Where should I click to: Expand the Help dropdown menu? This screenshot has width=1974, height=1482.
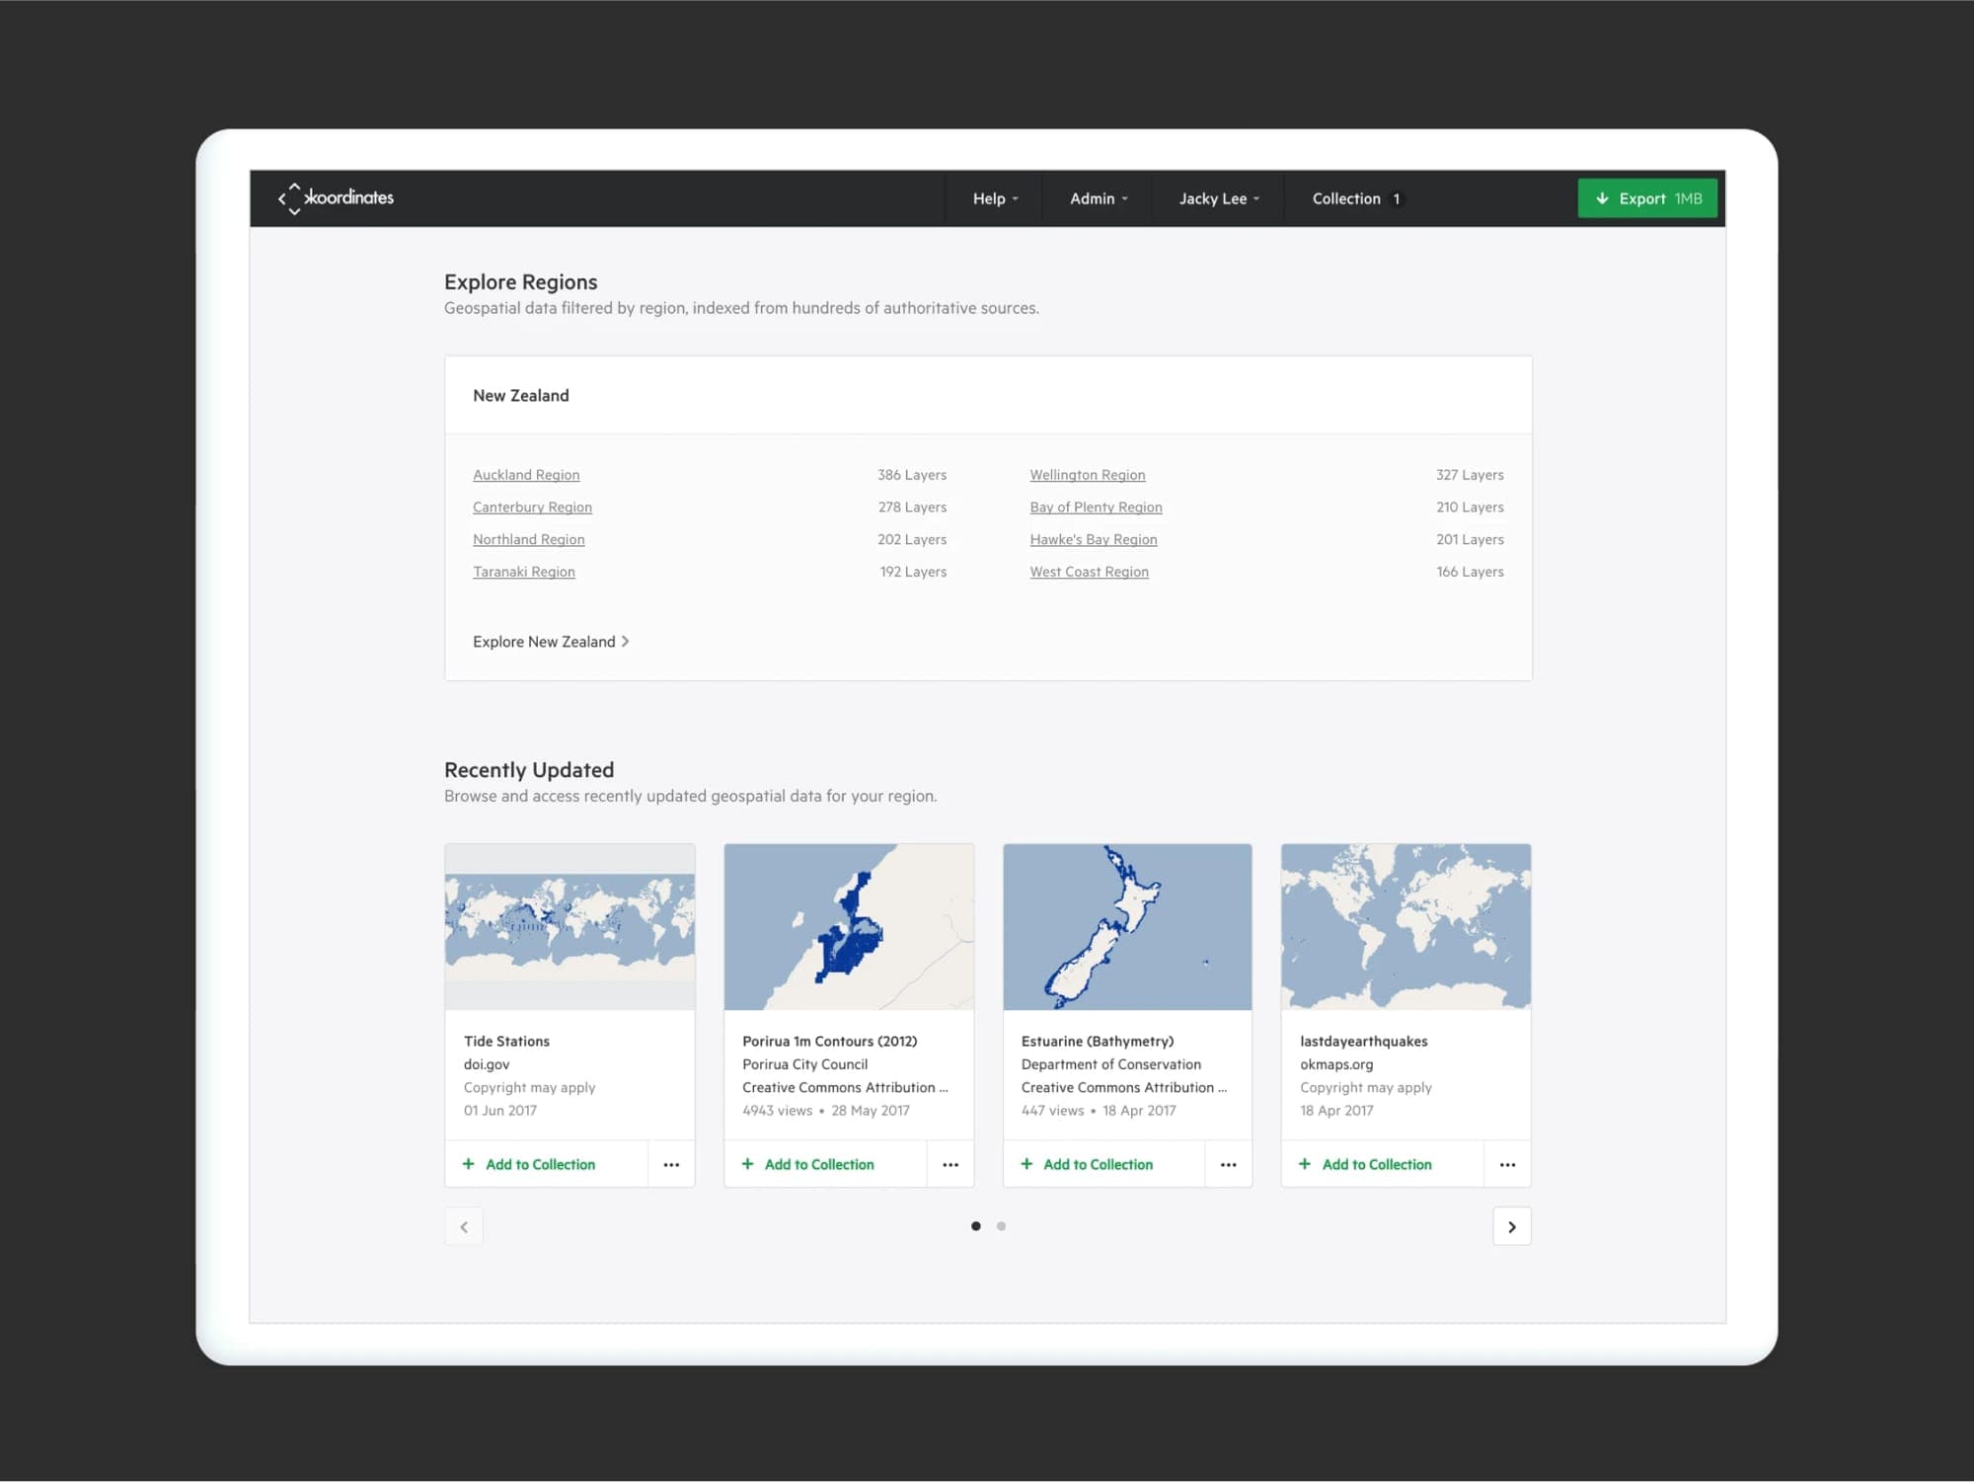pyautogui.click(x=995, y=198)
